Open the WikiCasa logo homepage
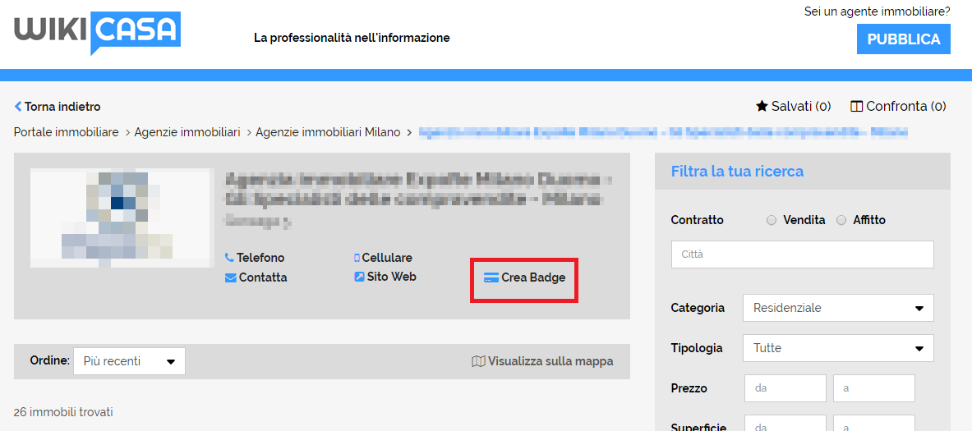The height and width of the screenshot is (431, 972). pos(97,33)
